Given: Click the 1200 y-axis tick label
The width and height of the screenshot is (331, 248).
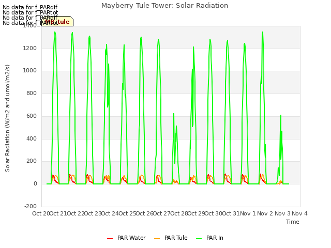Looking at the screenshot, I should pyautogui.click(x=30, y=48).
